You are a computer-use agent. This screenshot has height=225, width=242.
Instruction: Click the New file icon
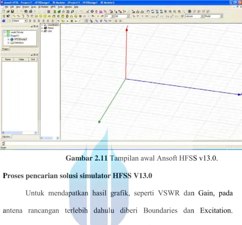(x=4, y=11)
